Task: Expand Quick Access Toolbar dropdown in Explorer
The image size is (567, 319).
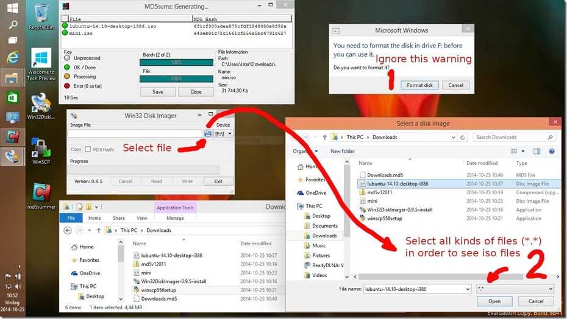Action: click(x=96, y=207)
